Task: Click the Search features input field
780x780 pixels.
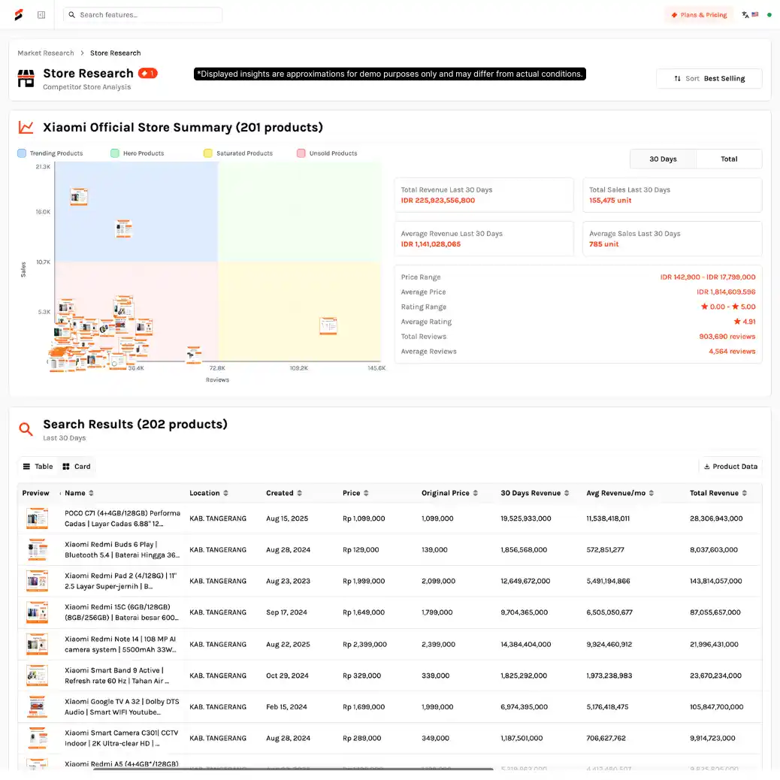Action: [x=143, y=15]
